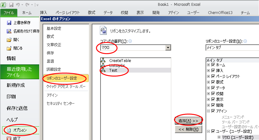
Task: Click the 閉じる folder icon
Action: (9, 48)
